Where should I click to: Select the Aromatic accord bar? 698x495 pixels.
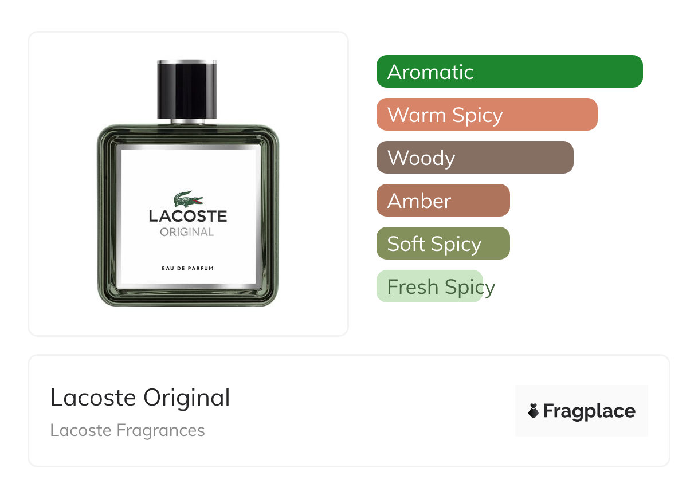tap(509, 72)
